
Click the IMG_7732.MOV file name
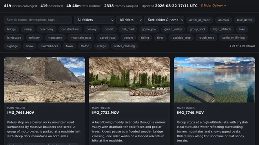106,113
